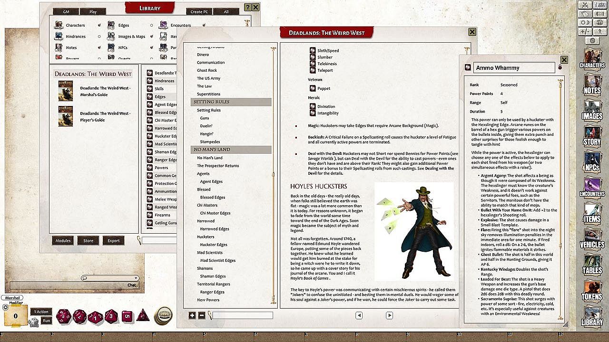Screen dimensions: 609x342
Task: Click the reference index scrollbar
Action: coord(274,174)
